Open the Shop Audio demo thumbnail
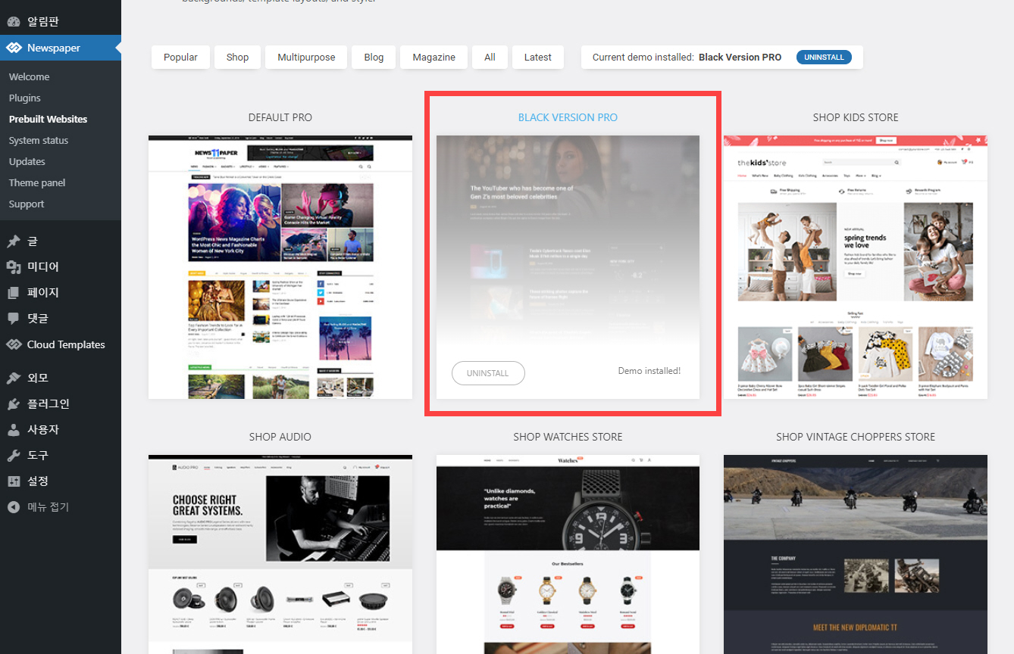Viewport: 1014px width, 654px height. pos(280,554)
